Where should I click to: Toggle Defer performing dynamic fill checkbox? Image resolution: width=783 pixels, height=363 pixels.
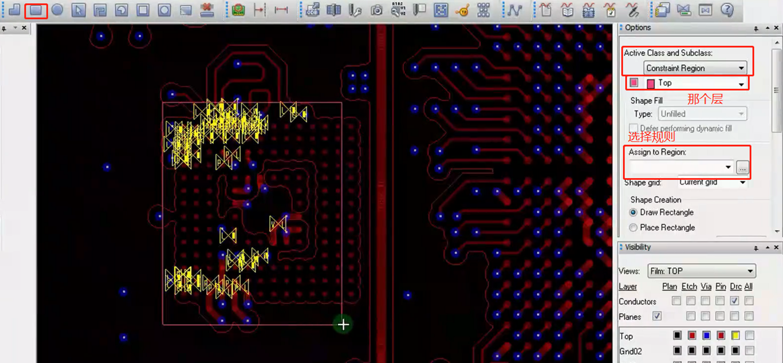coord(634,128)
